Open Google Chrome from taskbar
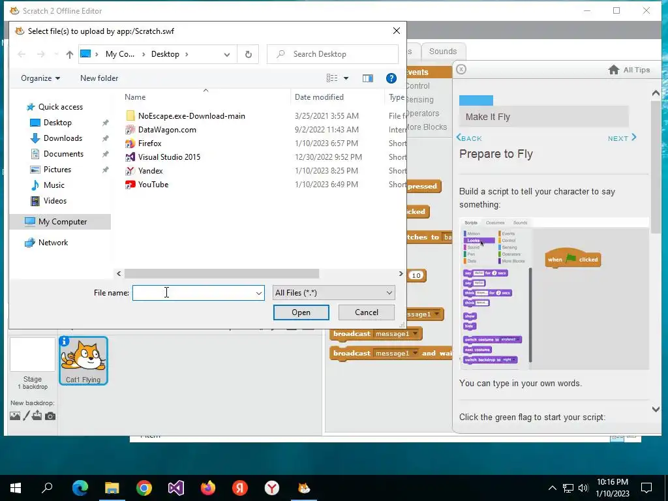The width and height of the screenshot is (668, 501). pos(144,488)
